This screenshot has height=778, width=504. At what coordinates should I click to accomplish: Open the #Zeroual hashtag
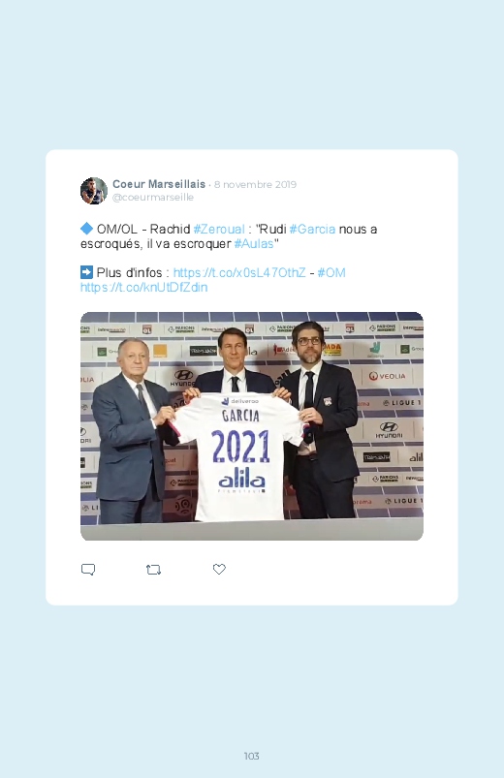[219, 230]
